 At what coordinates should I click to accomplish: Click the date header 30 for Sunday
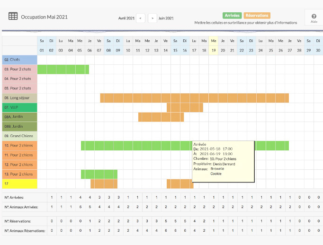tap(318, 51)
